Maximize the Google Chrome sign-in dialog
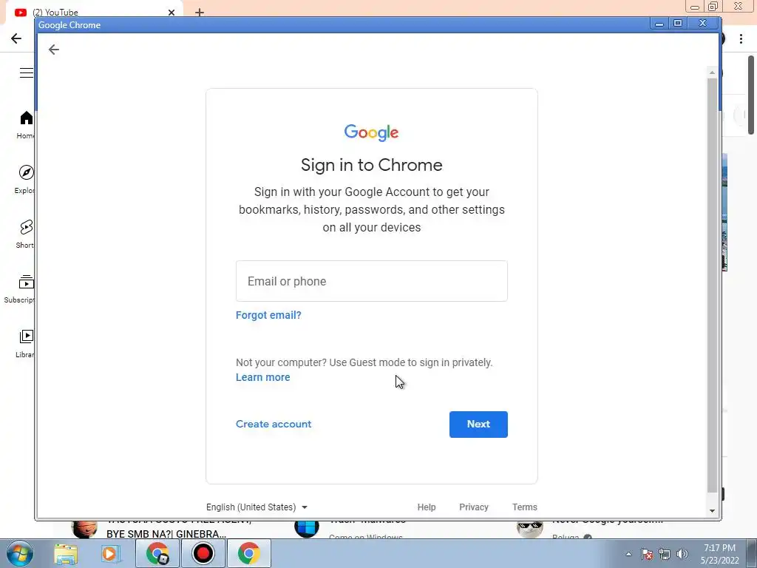Image resolution: width=757 pixels, height=568 pixels. pyautogui.click(x=678, y=23)
